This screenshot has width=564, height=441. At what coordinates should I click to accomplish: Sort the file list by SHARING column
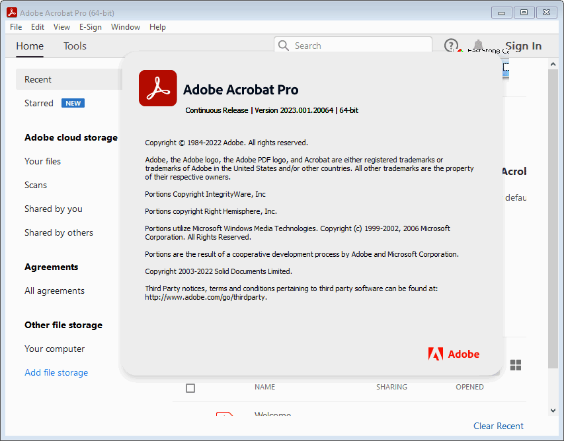click(x=391, y=387)
